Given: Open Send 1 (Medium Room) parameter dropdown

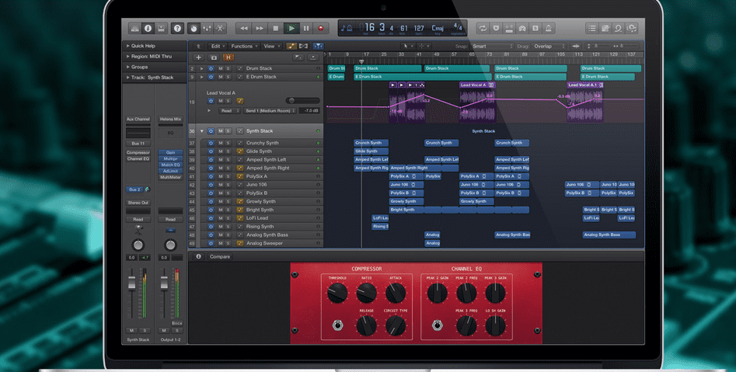Looking at the screenshot, I should (x=270, y=111).
